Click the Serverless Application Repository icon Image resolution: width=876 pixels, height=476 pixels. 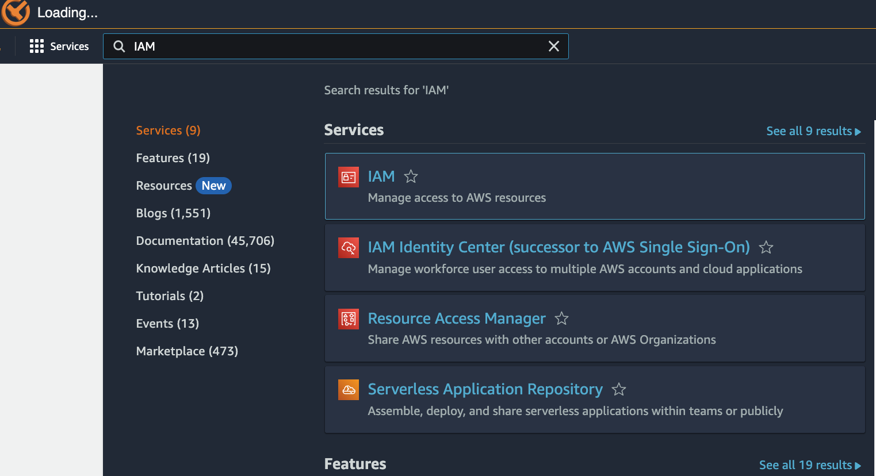click(x=349, y=390)
